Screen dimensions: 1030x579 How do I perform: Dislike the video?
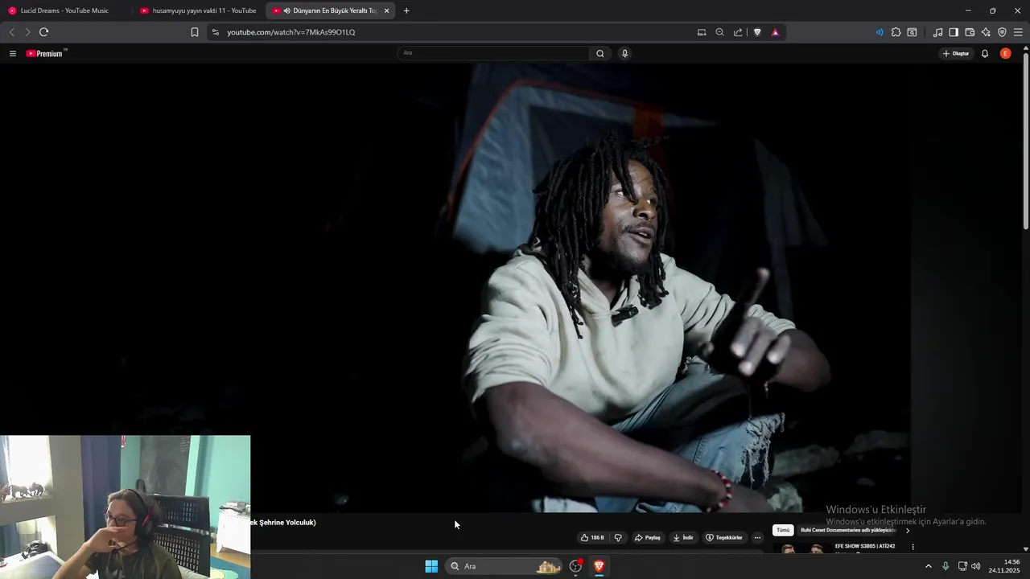click(x=618, y=538)
